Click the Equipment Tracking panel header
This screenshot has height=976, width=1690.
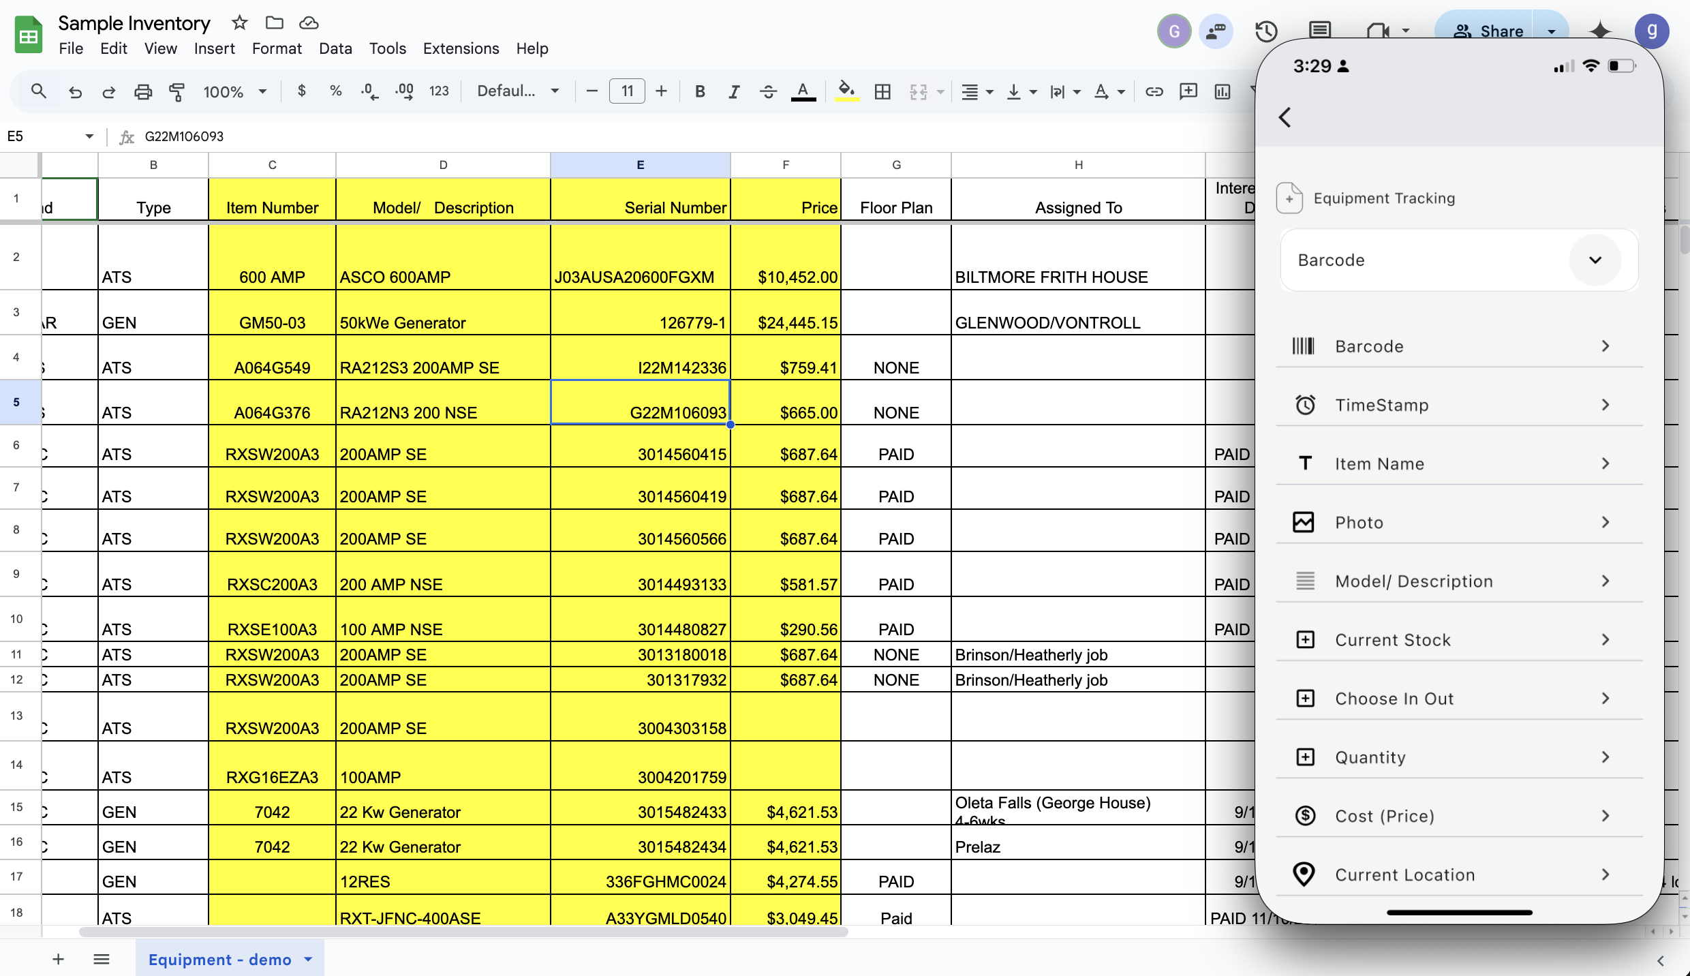point(1385,196)
